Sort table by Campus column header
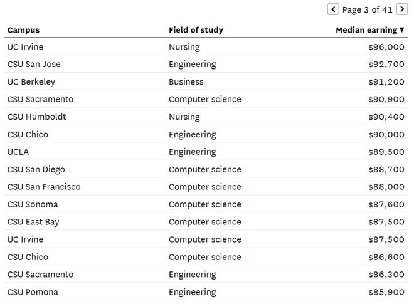The image size is (414, 304). [23, 30]
